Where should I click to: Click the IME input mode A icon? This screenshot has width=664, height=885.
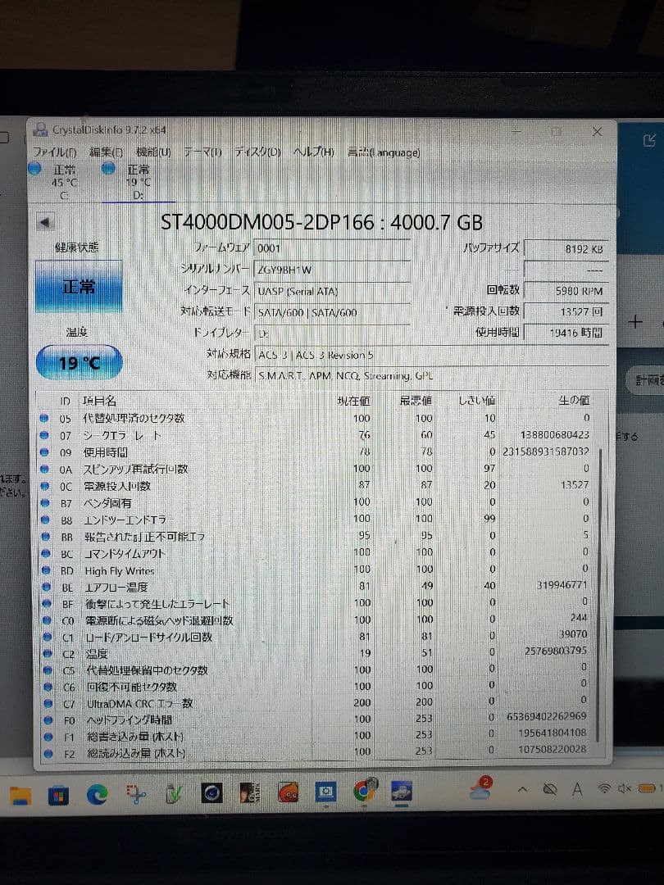tap(576, 788)
